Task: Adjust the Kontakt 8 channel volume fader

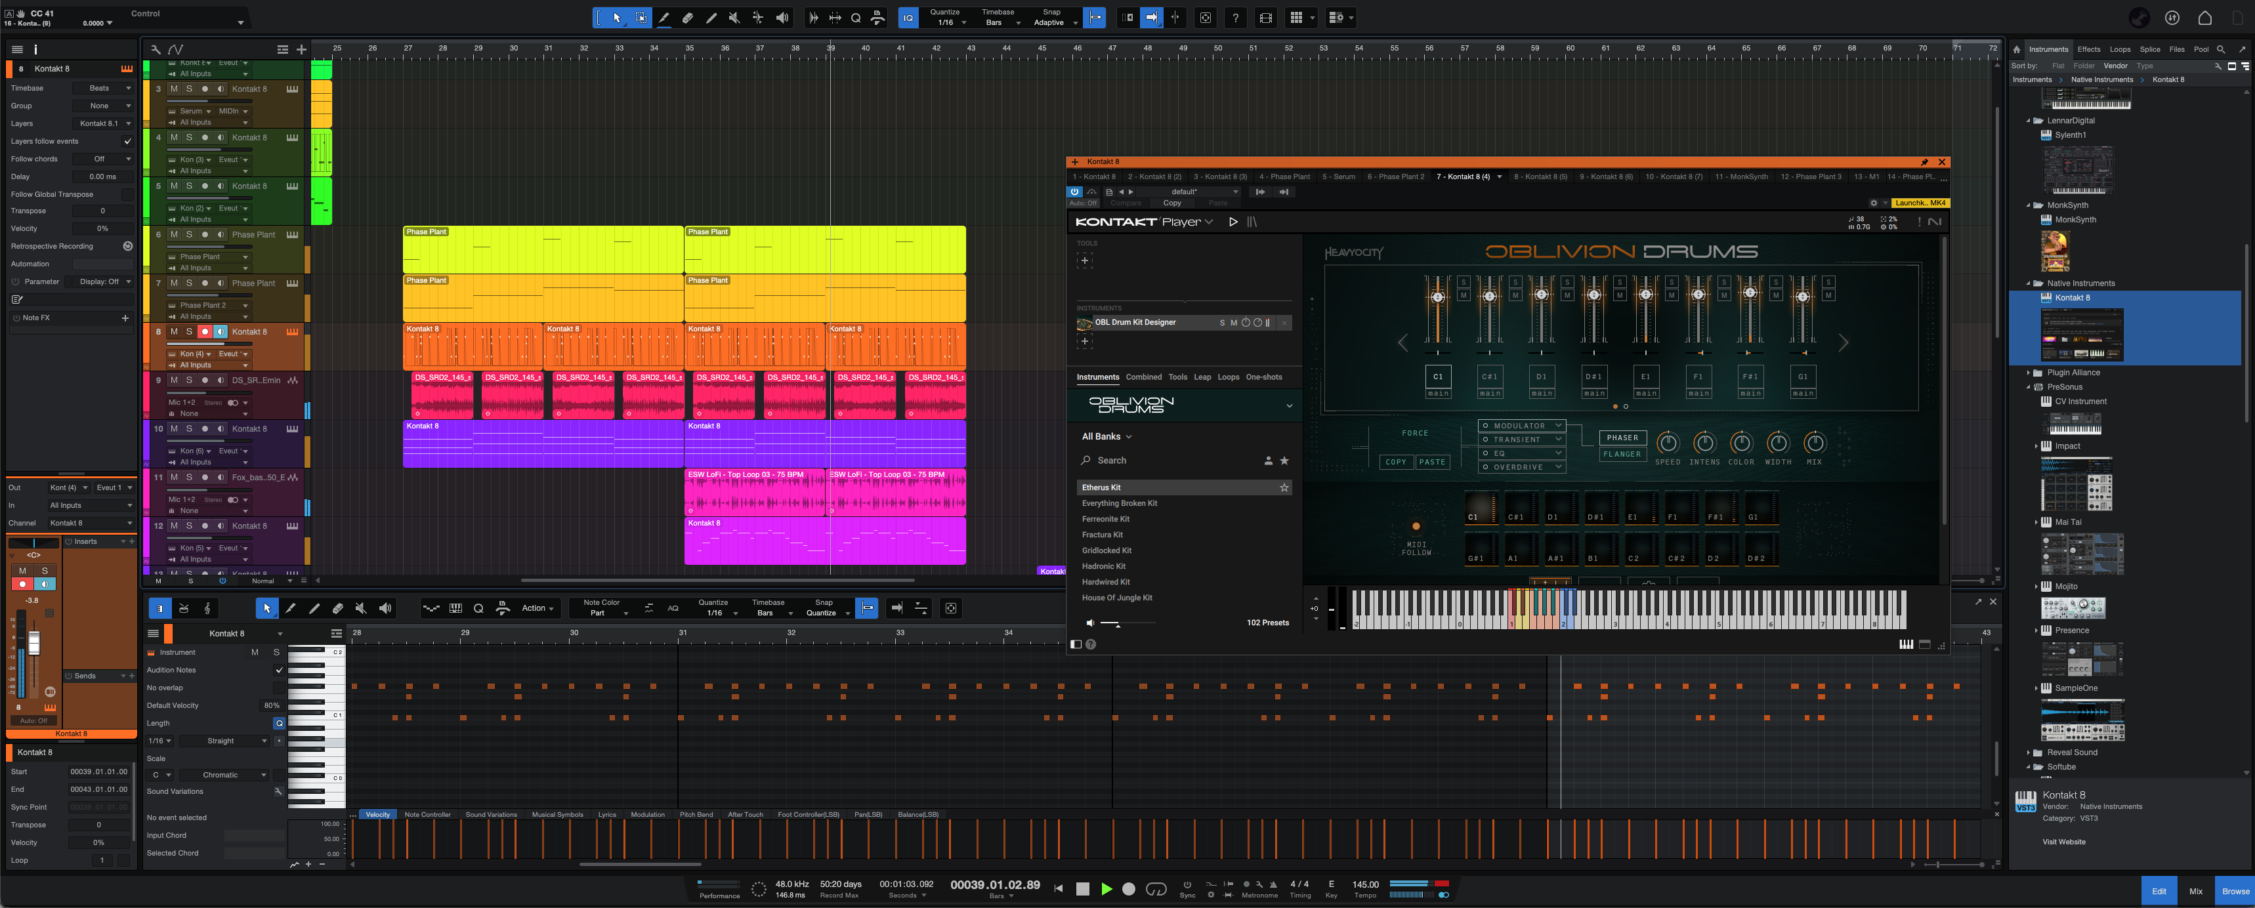Action: pos(33,644)
